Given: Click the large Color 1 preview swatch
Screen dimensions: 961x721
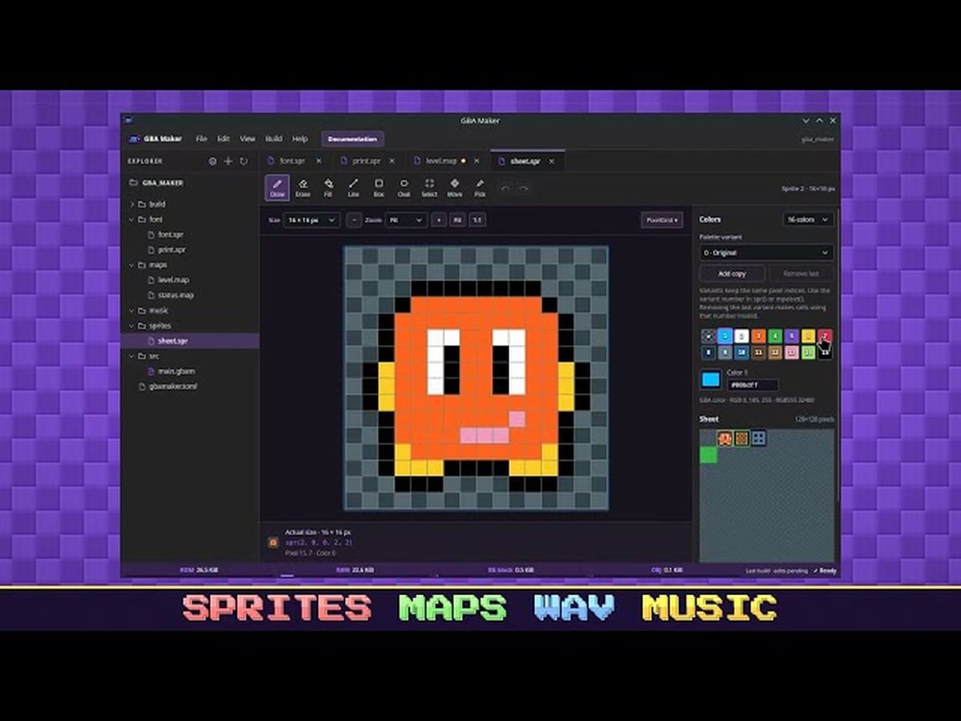Looking at the screenshot, I should coord(710,380).
